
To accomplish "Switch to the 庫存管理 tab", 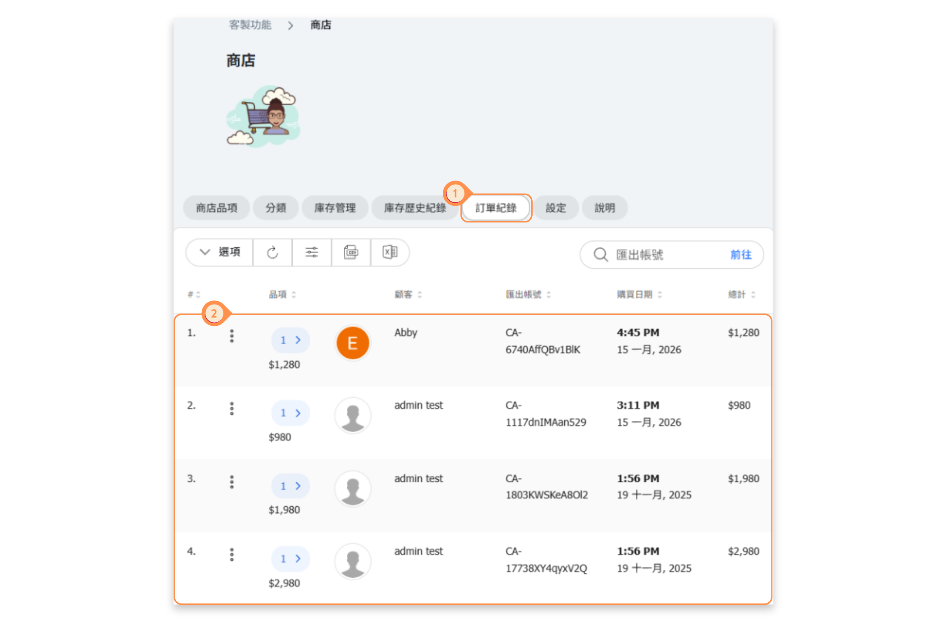I will pos(335,208).
